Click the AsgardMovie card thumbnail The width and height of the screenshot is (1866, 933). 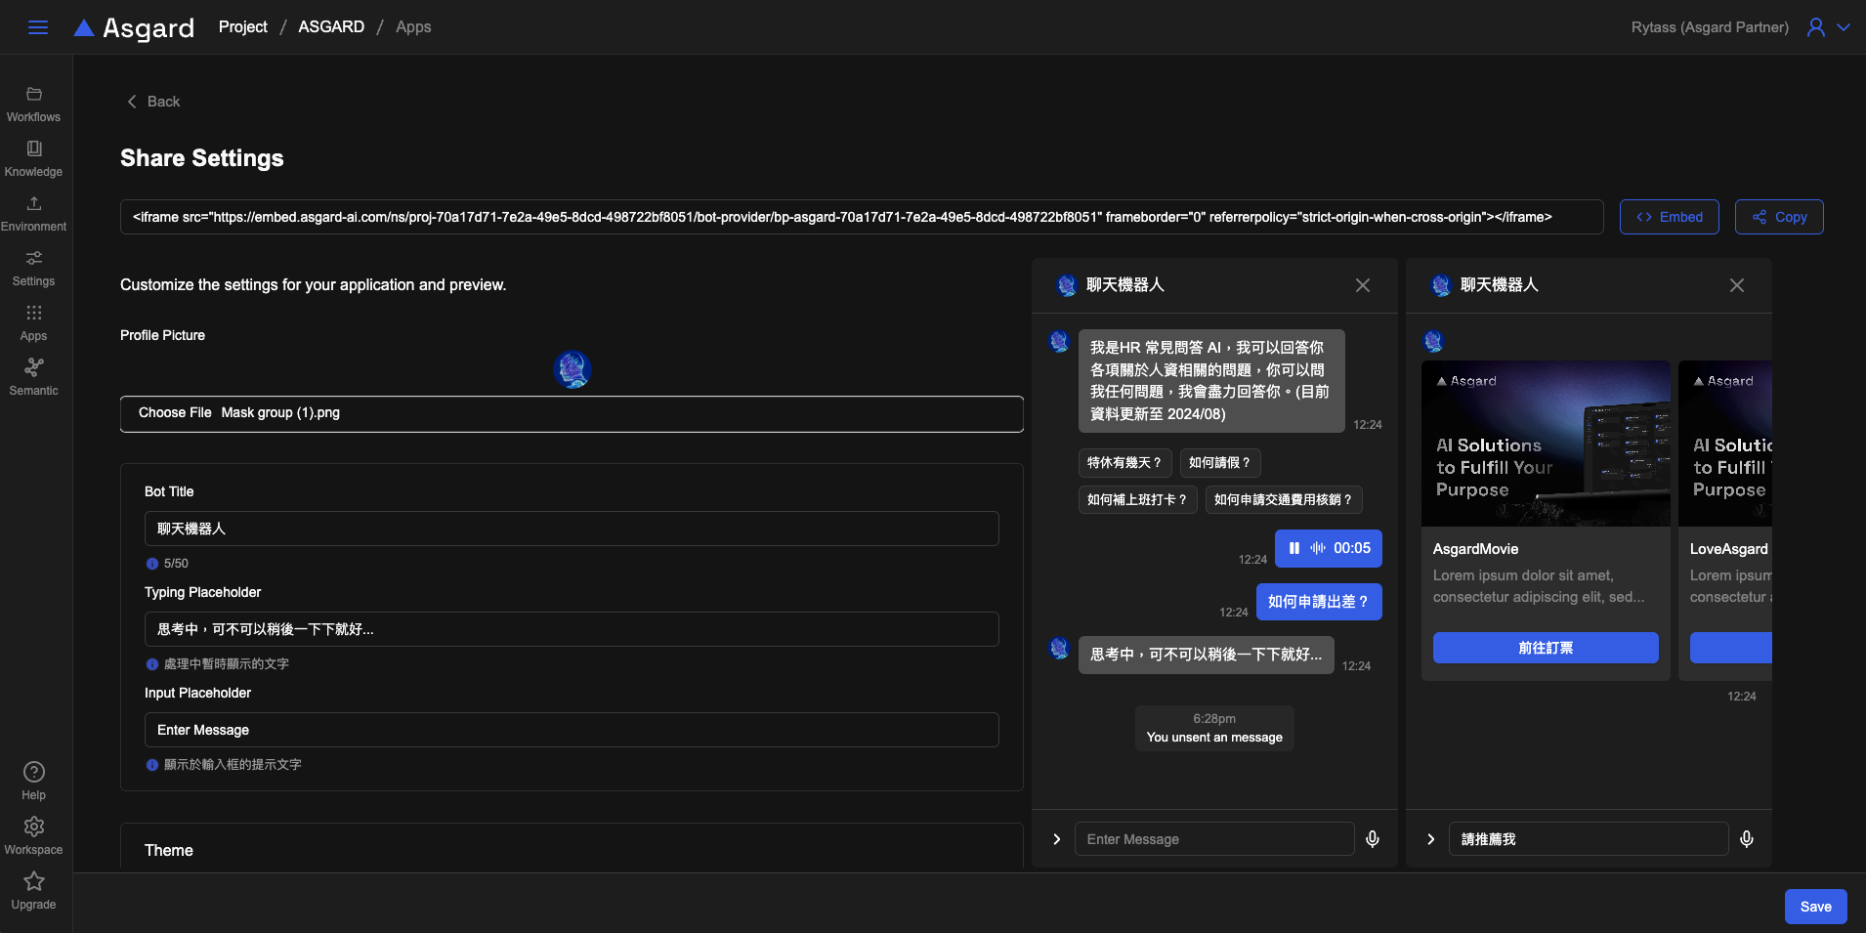[x=1546, y=444]
